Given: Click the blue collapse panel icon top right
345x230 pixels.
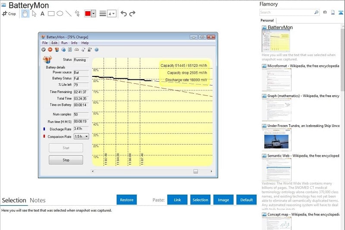Looking at the screenshot, I should (x=341, y=13).
